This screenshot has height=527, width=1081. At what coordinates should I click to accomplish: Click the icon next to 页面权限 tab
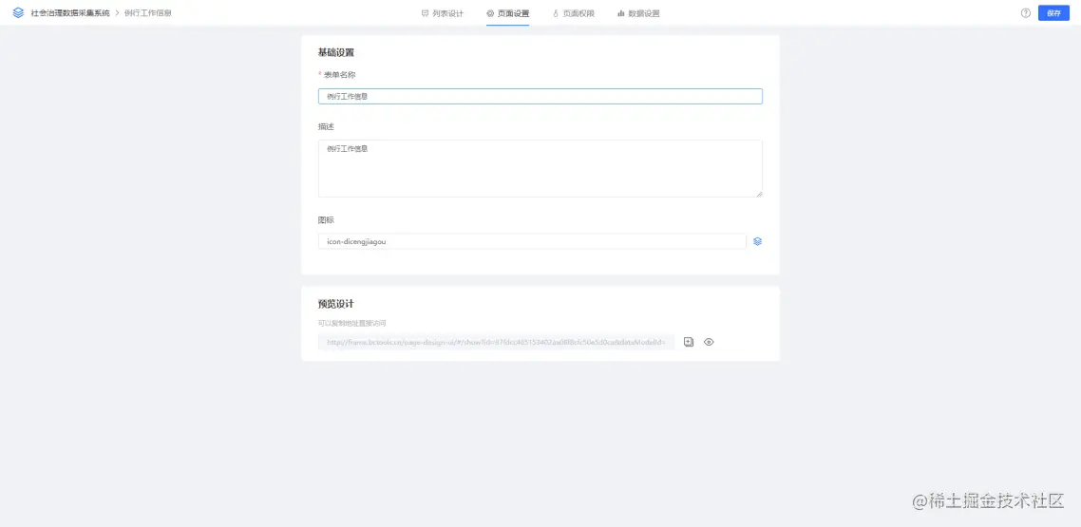(556, 13)
